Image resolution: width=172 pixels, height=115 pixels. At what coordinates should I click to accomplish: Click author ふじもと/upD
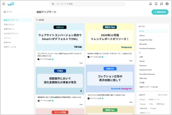(x=95, y=98)
